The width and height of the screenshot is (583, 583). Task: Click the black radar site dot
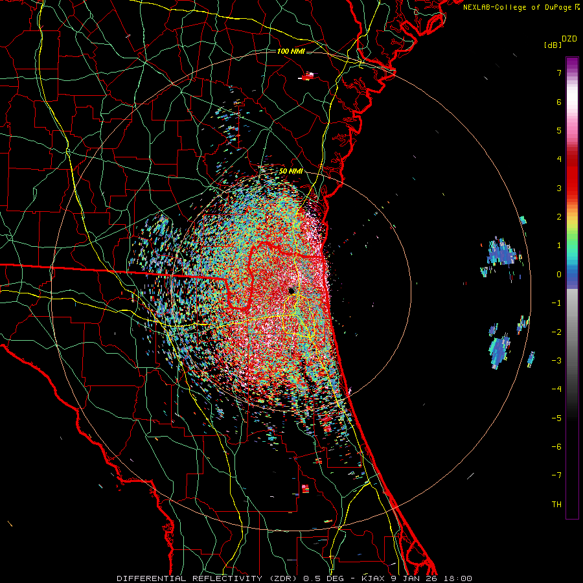tap(291, 291)
